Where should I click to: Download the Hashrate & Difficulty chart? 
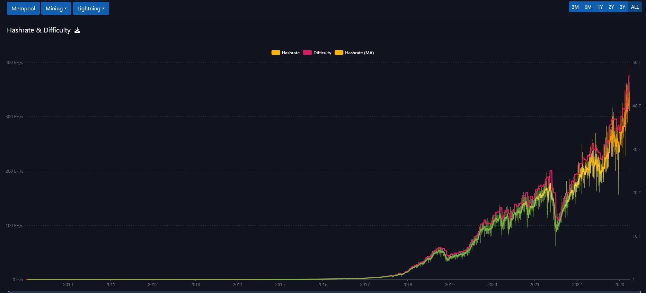pyautogui.click(x=77, y=30)
